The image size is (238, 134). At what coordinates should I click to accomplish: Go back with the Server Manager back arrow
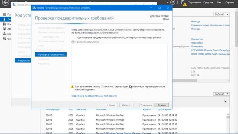(6, 3)
